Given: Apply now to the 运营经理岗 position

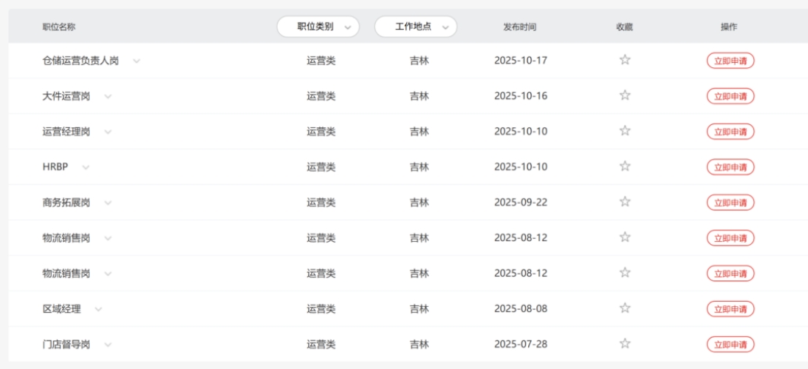Looking at the screenshot, I should 729,132.
